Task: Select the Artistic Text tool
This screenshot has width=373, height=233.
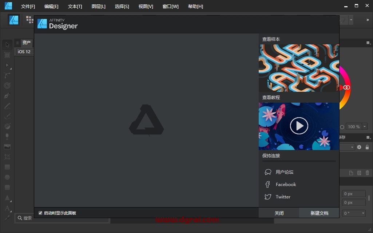Action: click(x=7, y=208)
